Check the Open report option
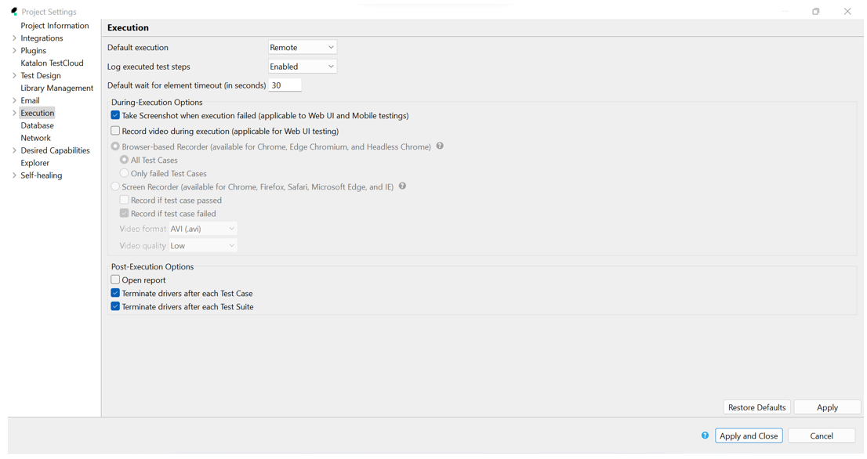 coord(116,280)
